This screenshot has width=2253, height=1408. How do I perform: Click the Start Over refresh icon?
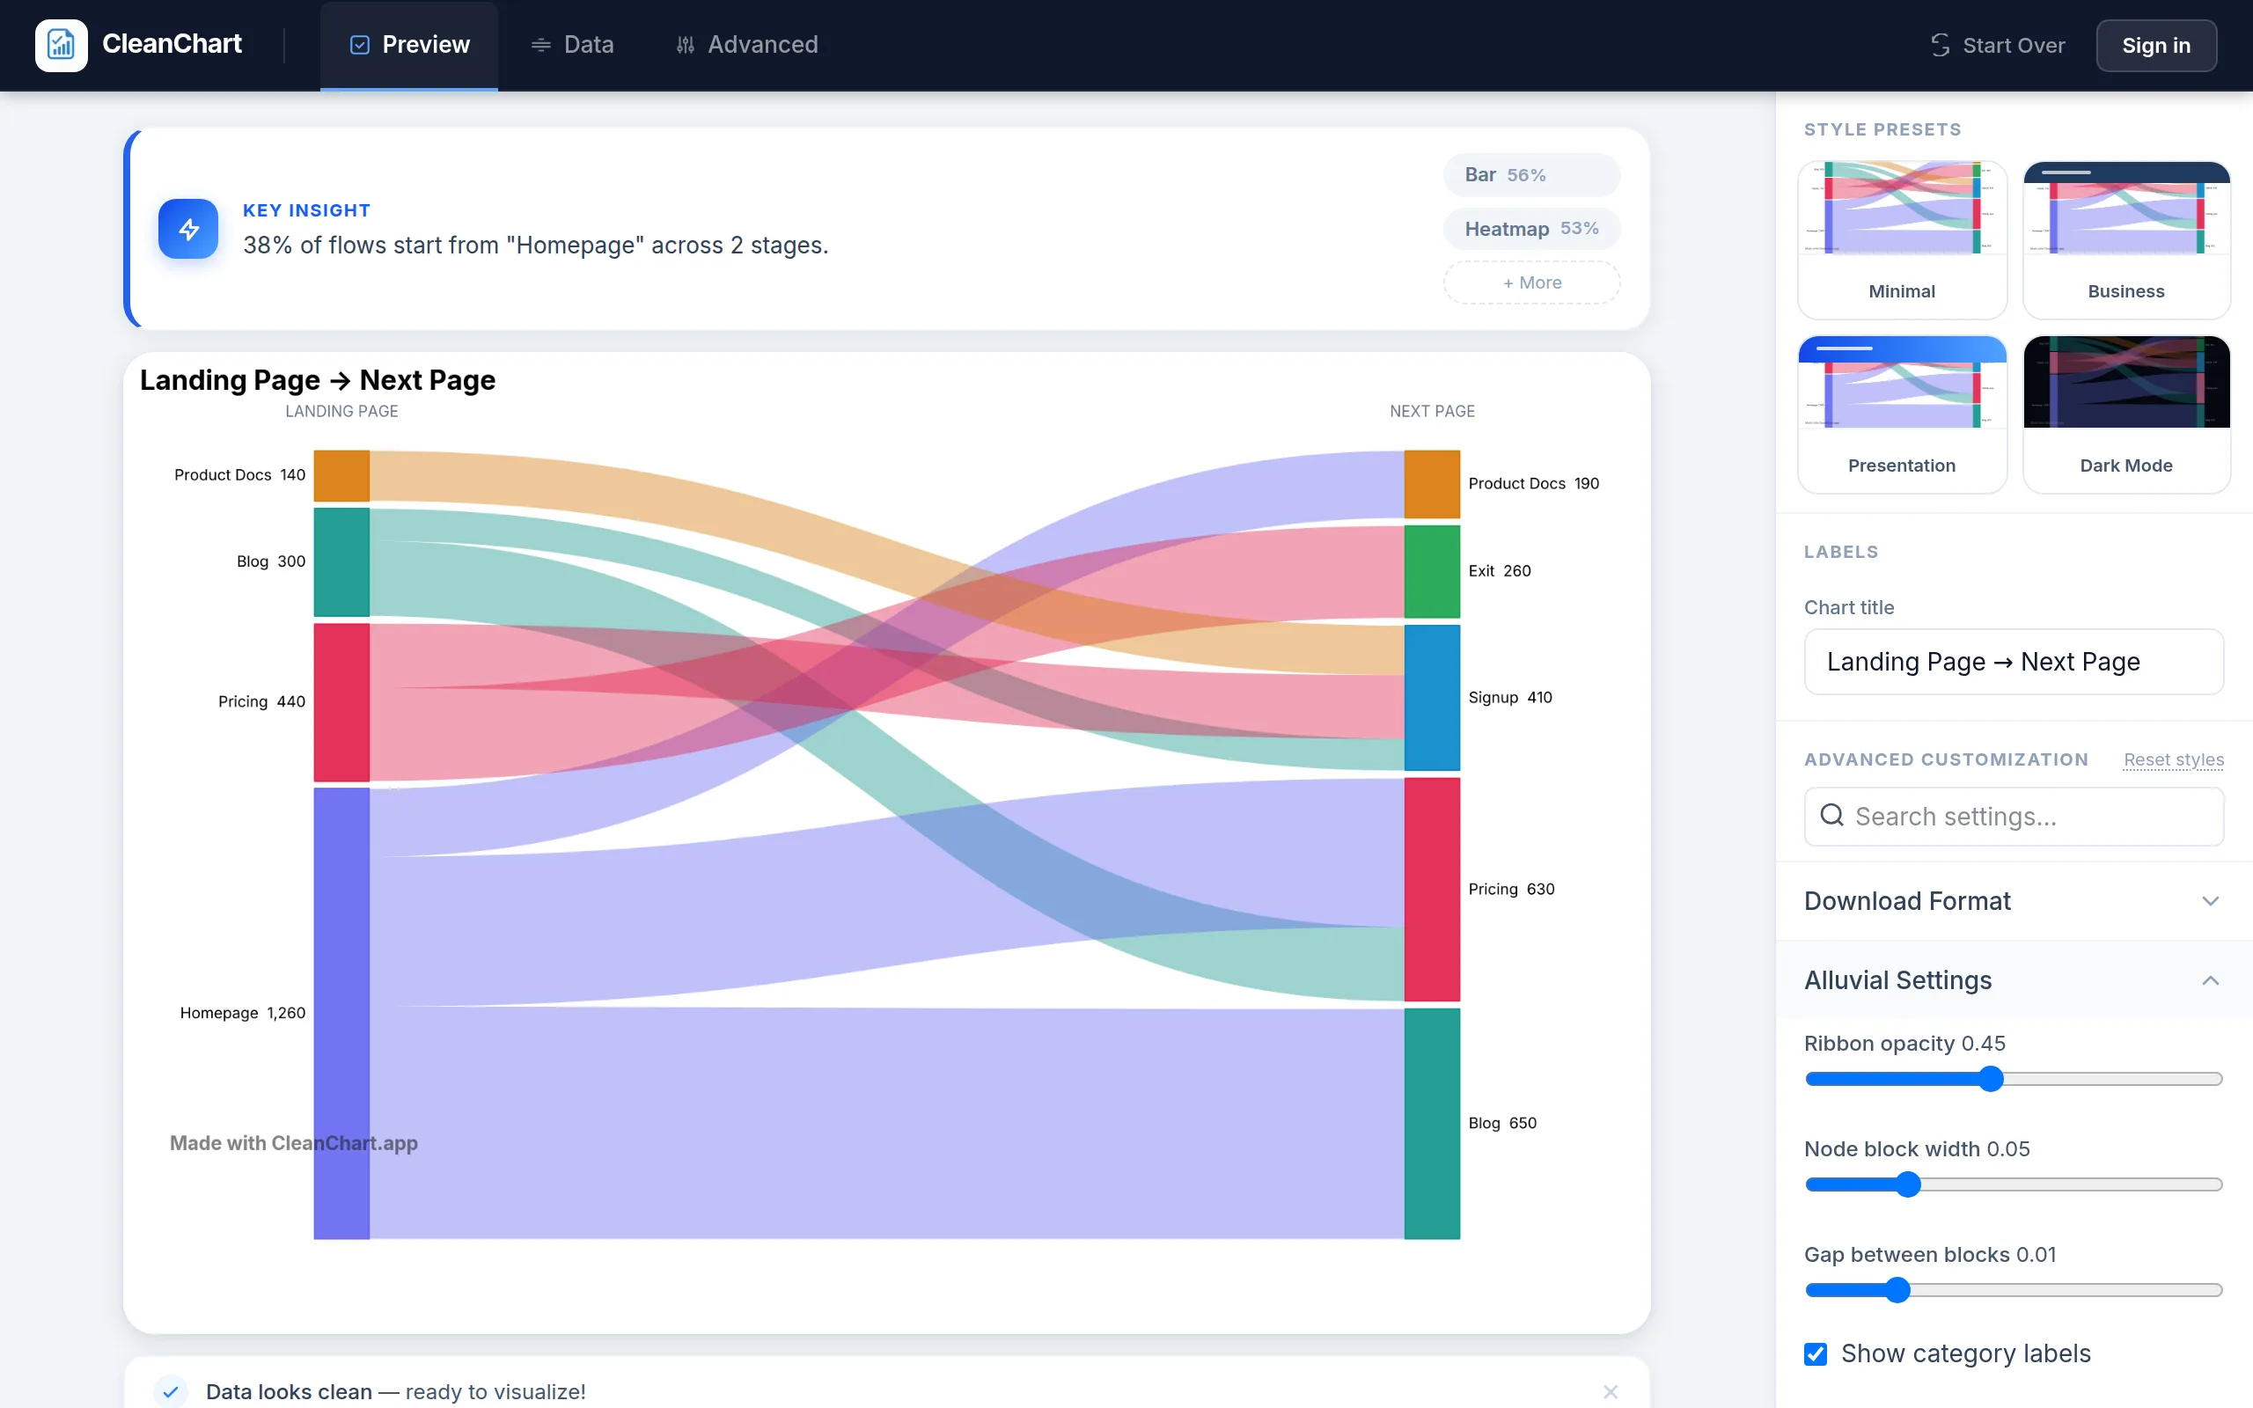[x=1941, y=45]
